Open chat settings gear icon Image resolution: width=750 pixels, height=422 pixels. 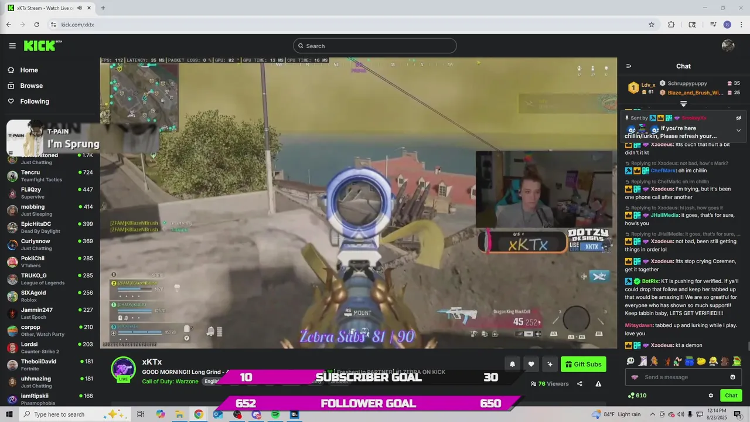pos(711,396)
